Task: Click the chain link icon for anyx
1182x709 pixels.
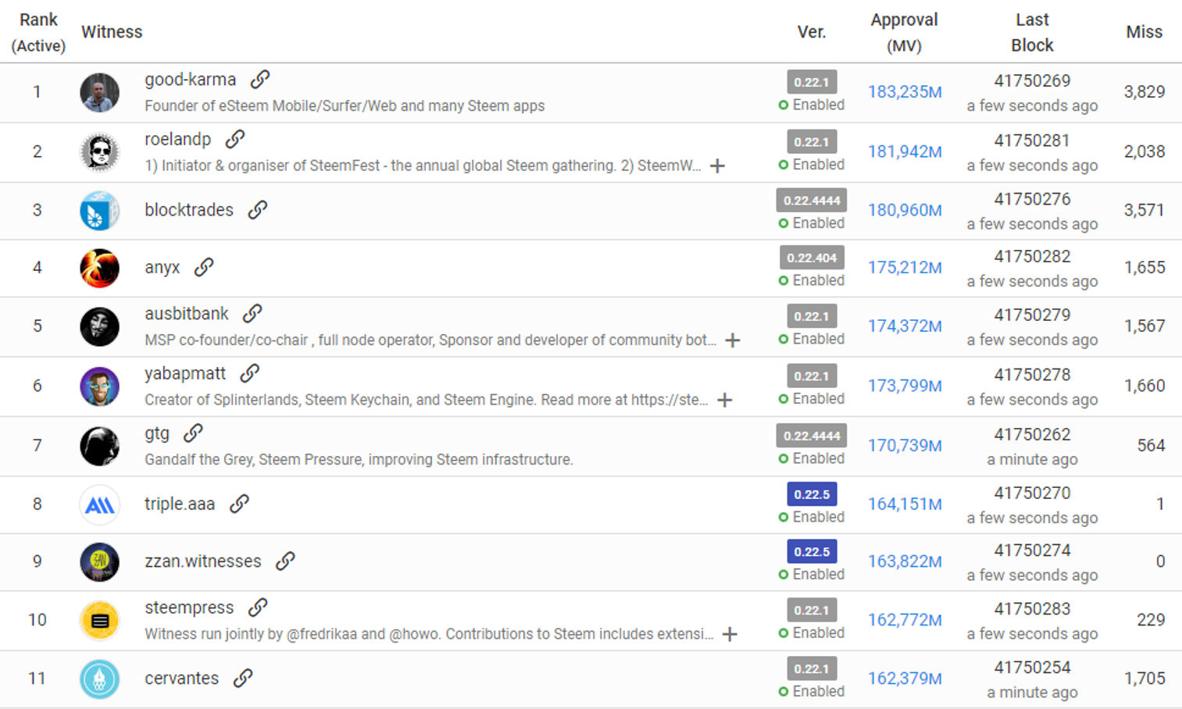Action: [204, 268]
